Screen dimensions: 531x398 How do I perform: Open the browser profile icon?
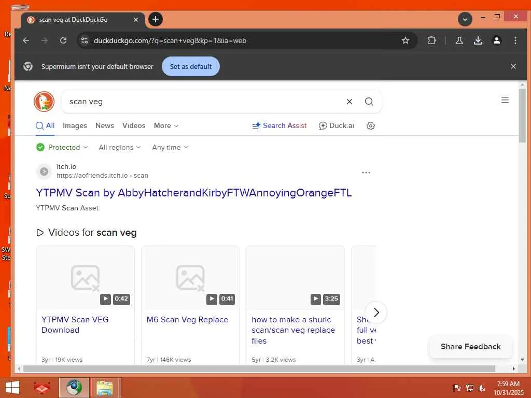[x=496, y=40]
